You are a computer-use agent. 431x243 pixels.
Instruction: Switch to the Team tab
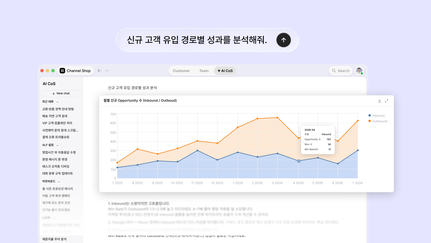[x=204, y=71]
